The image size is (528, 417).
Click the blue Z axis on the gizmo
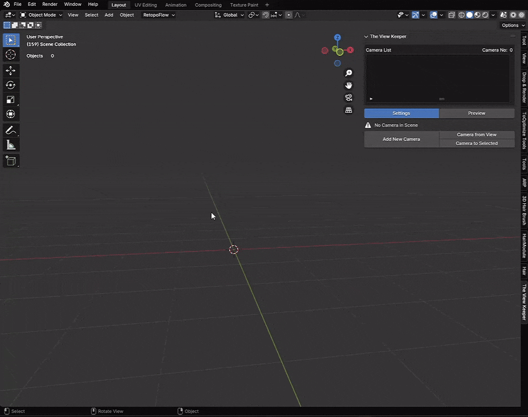[x=337, y=38]
